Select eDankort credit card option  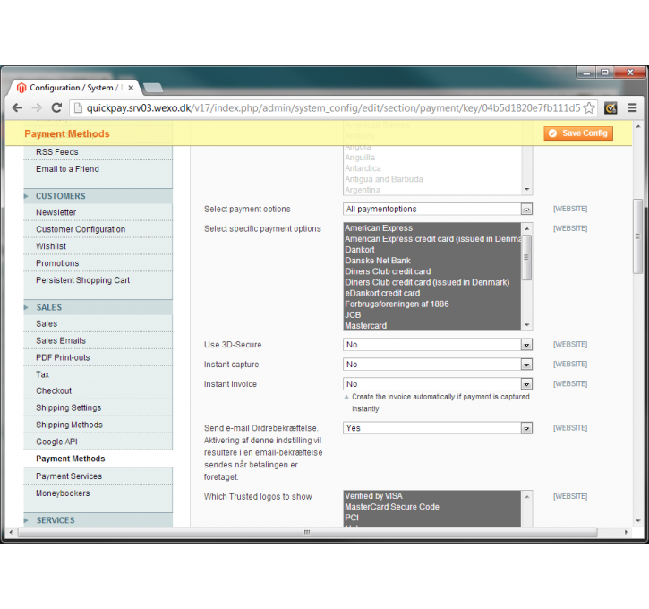click(432, 293)
